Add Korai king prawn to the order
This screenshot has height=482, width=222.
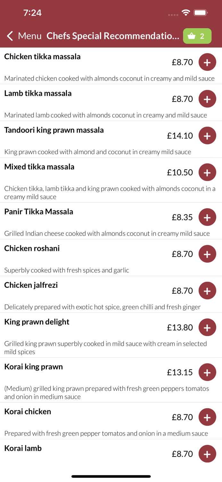pyautogui.click(x=207, y=372)
